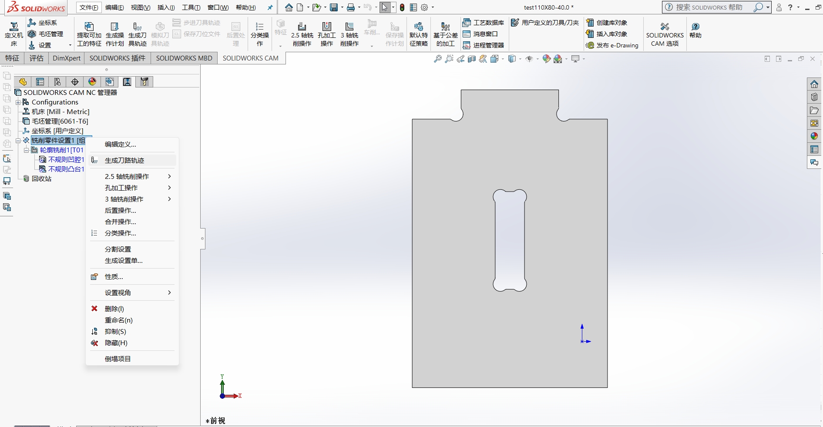Open the View Palette in the task pane
Screen dimensions: 823x427
(x=814, y=124)
